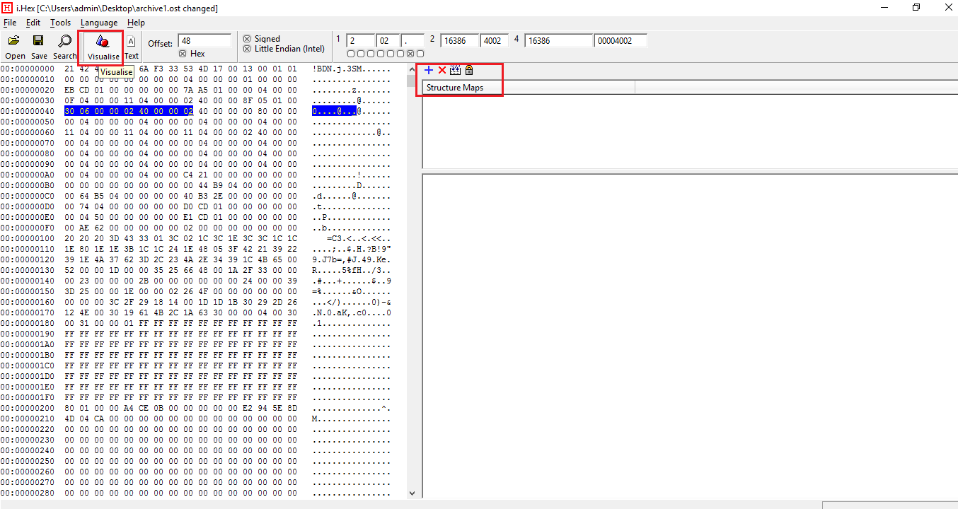Open the File menu
This screenshot has width=958, height=509.
10,23
